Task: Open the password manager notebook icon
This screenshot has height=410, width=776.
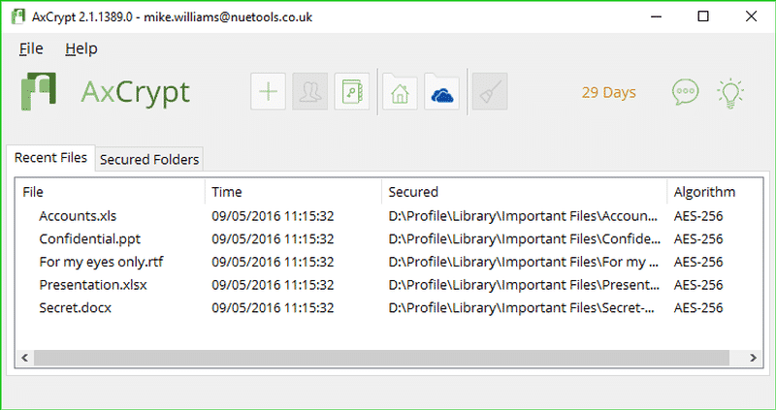Action: tap(352, 92)
